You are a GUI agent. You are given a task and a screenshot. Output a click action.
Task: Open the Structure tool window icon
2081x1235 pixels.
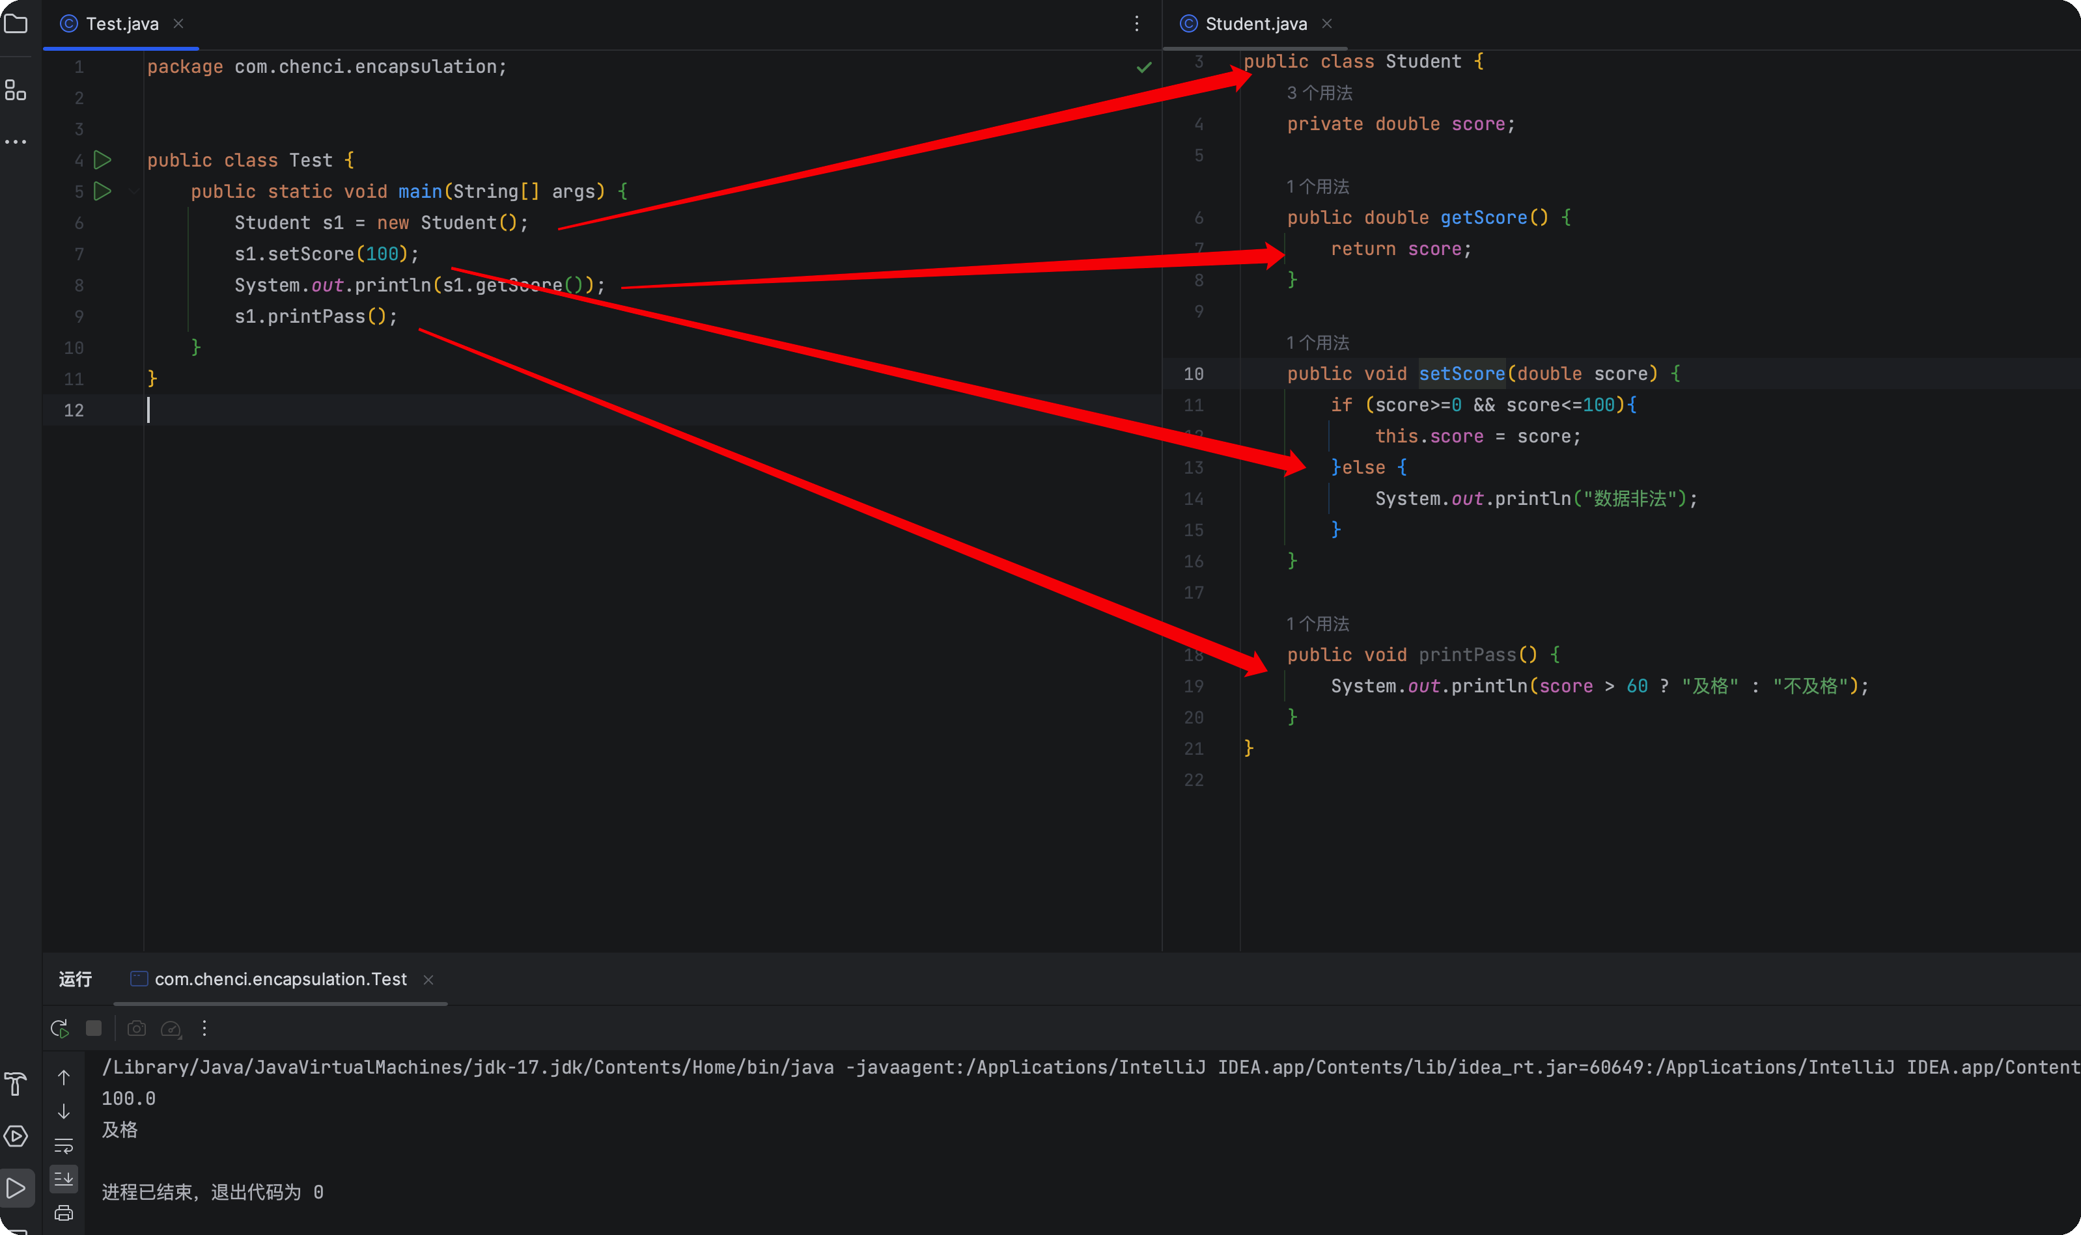(x=16, y=90)
